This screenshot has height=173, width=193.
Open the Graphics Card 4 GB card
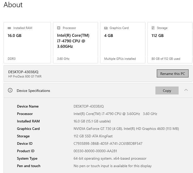(123, 43)
